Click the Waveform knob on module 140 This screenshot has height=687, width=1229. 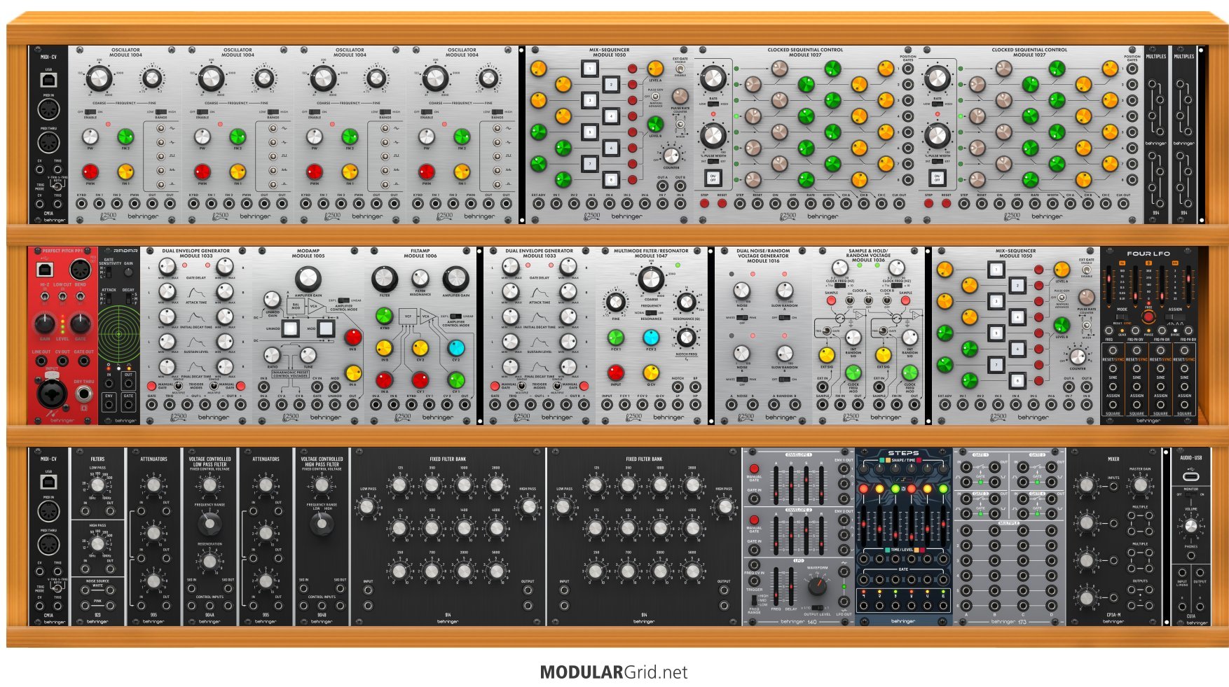817,587
